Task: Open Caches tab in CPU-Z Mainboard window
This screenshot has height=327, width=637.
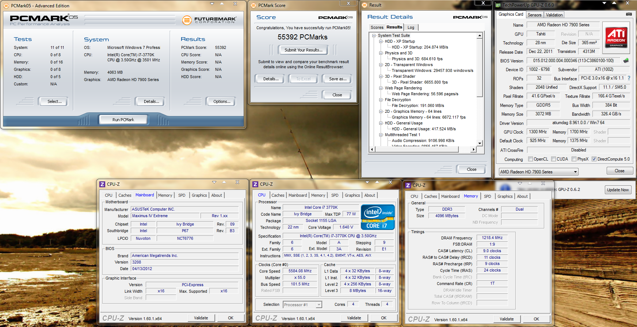Action: pos(125,195)
